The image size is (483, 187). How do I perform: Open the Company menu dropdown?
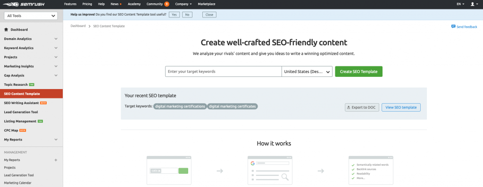point(183,4)
